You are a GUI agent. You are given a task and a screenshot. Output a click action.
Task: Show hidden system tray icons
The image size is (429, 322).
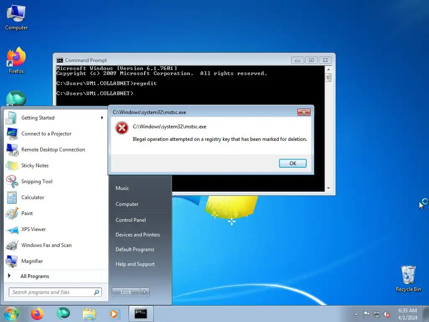coord(356,314)
